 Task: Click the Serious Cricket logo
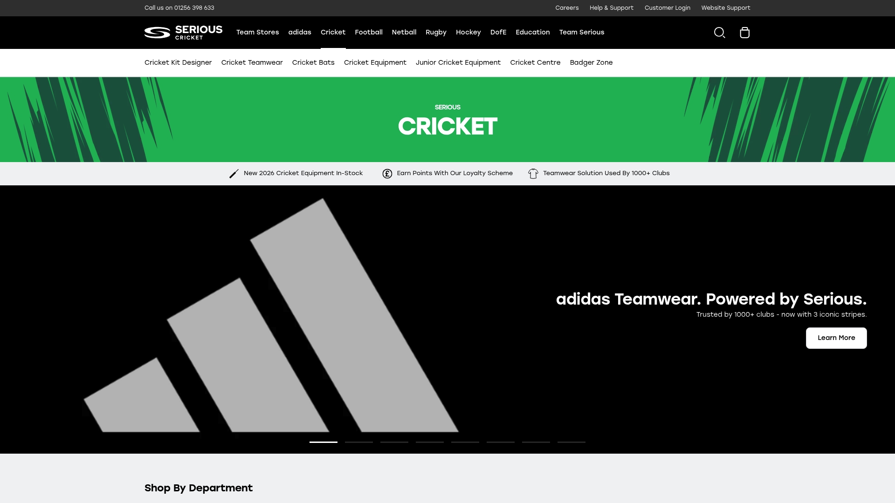(x=183, y=33)
